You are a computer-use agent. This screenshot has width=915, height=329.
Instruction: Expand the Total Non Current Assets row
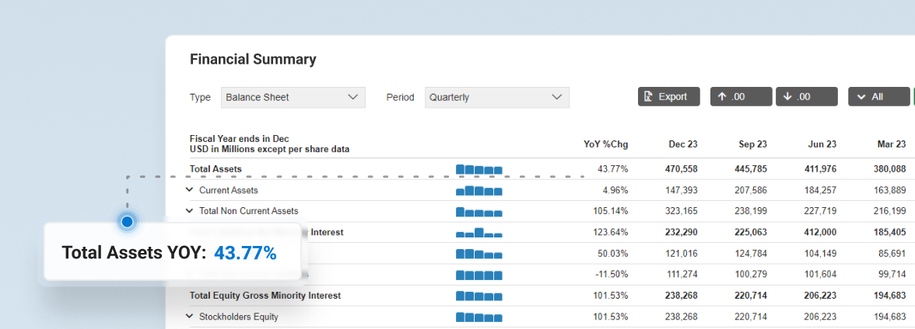189,211
